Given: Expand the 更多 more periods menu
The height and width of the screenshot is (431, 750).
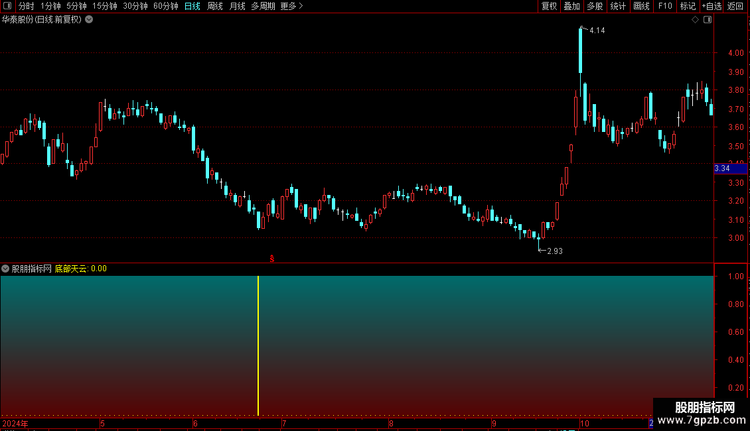Looking at the screenshot, I should coord(291,6).
